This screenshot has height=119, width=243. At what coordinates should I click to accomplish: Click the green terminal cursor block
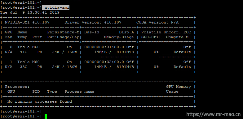[46, 116]
